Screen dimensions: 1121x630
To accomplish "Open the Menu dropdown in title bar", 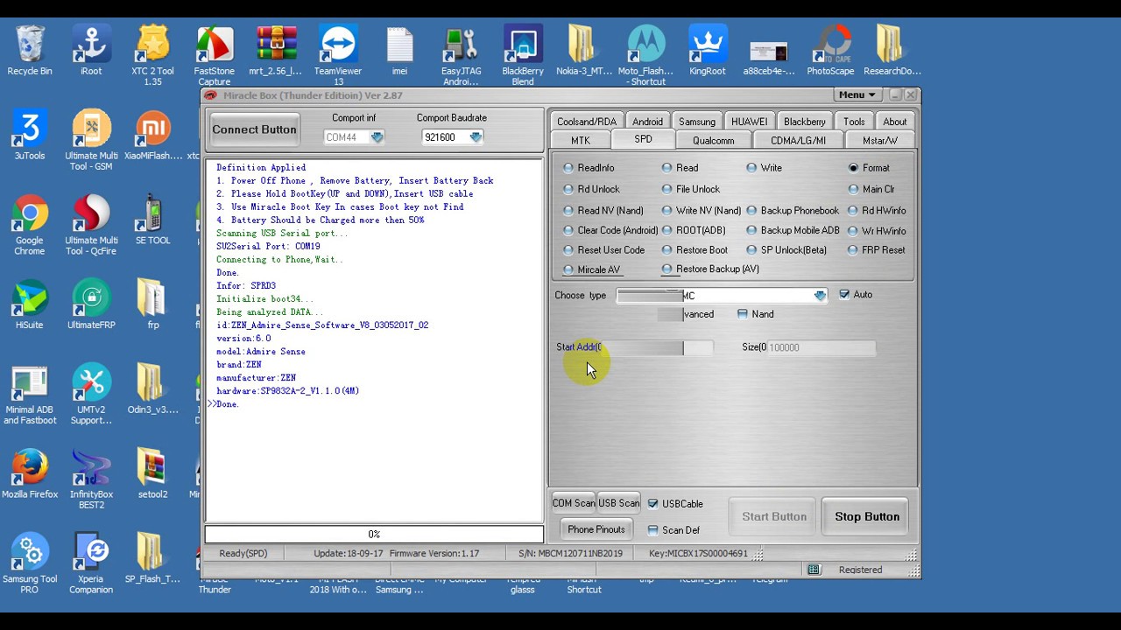I will (857, 94).
